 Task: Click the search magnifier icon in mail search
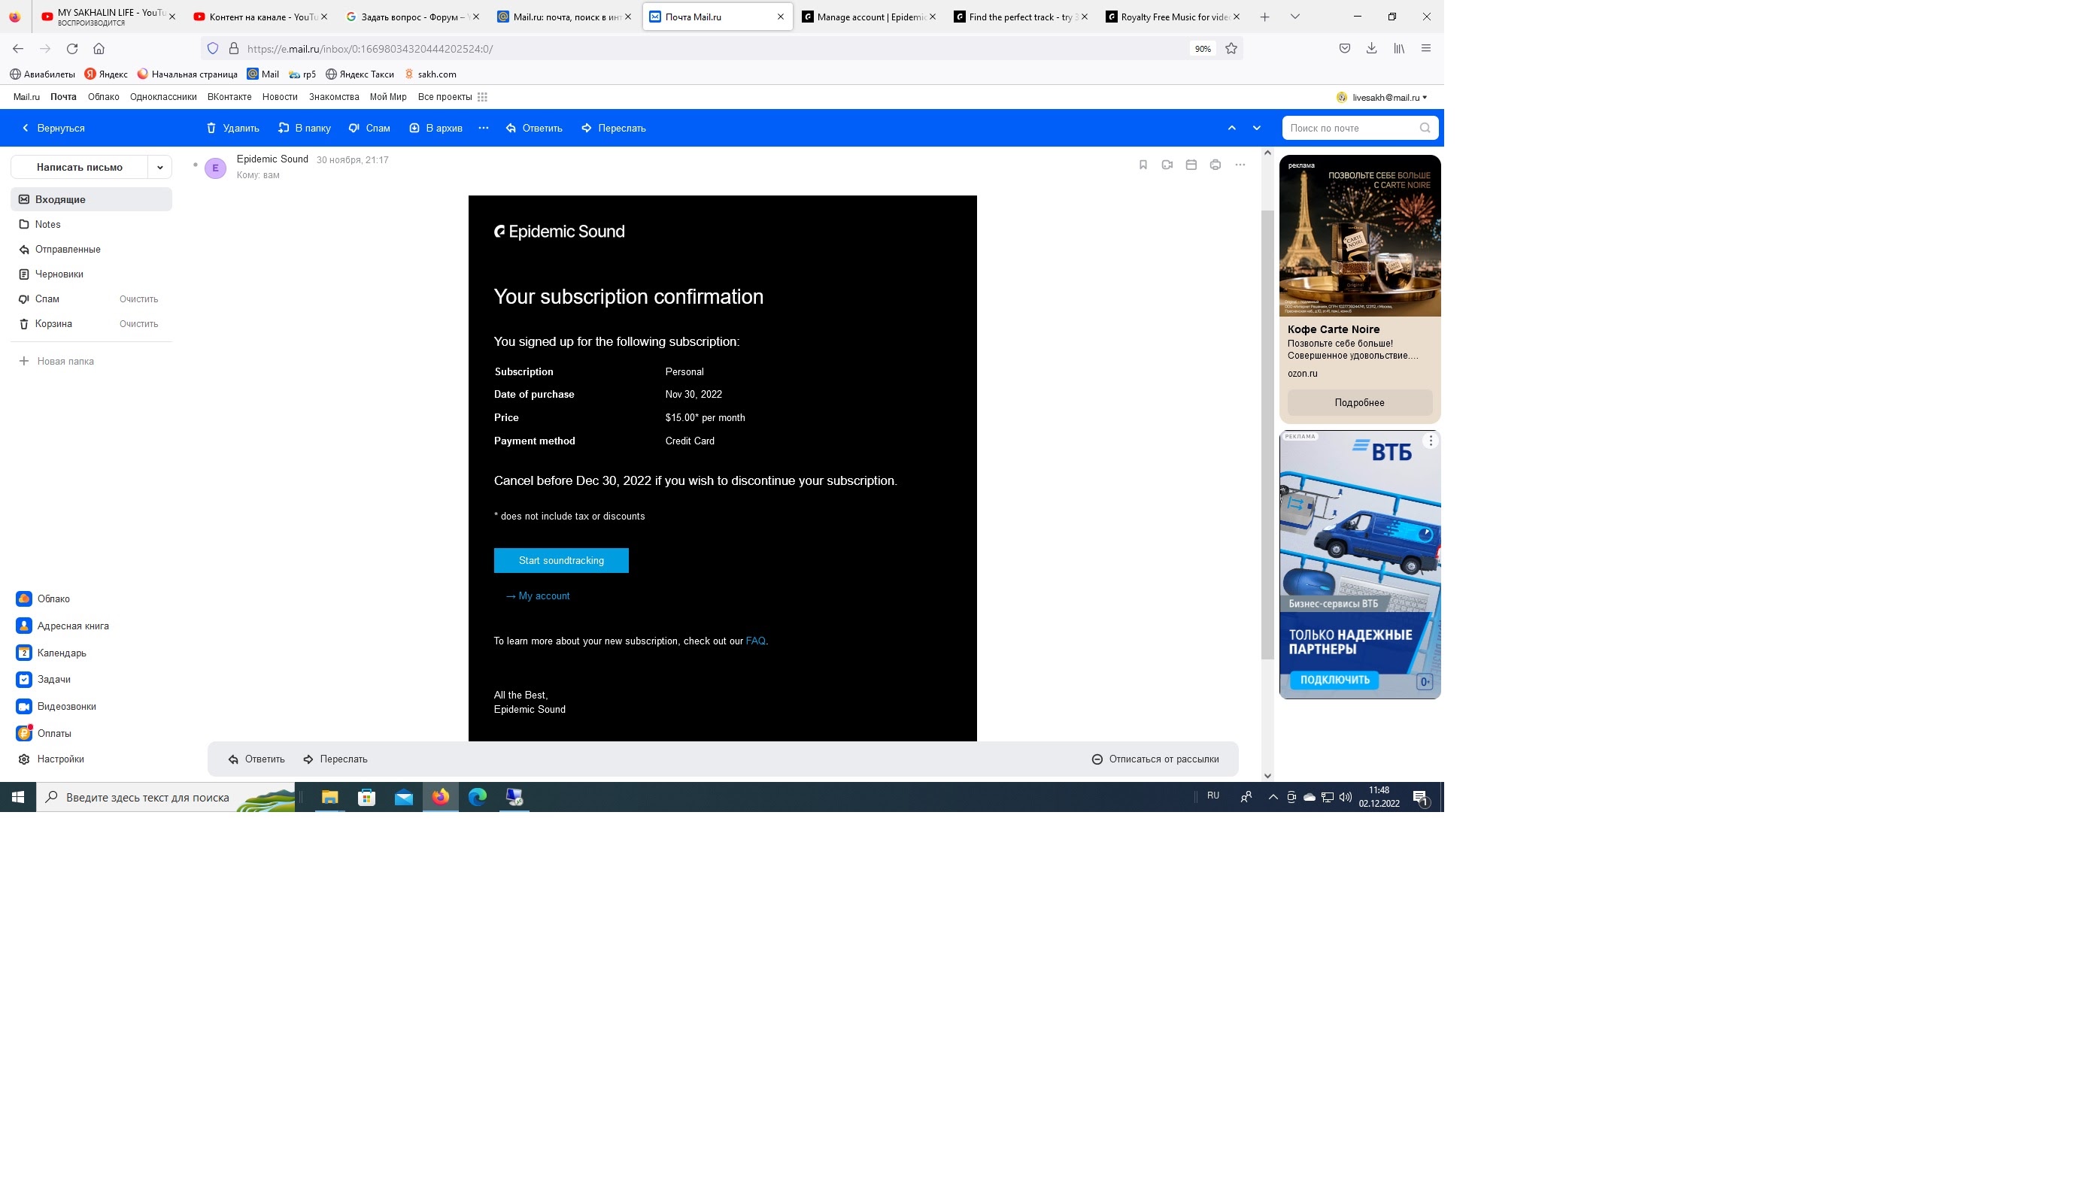1425,128
